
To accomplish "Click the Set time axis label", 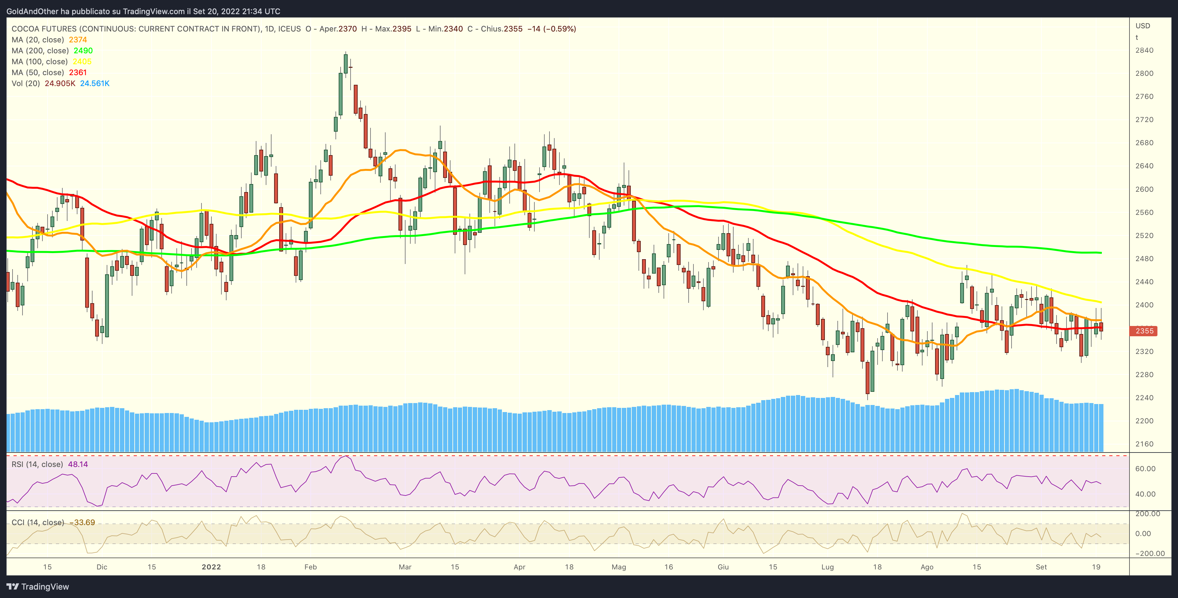I will point(1041,567).
